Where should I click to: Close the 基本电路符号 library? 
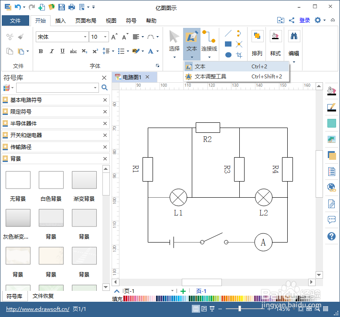(105, 100)
